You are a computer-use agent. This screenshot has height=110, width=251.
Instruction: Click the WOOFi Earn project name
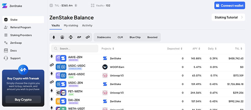117,67
